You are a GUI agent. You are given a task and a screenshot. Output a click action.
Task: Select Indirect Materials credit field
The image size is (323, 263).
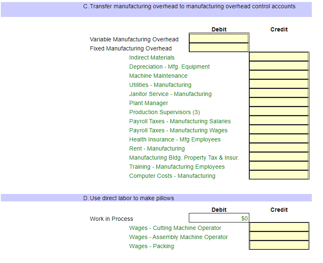pos(279,57)
